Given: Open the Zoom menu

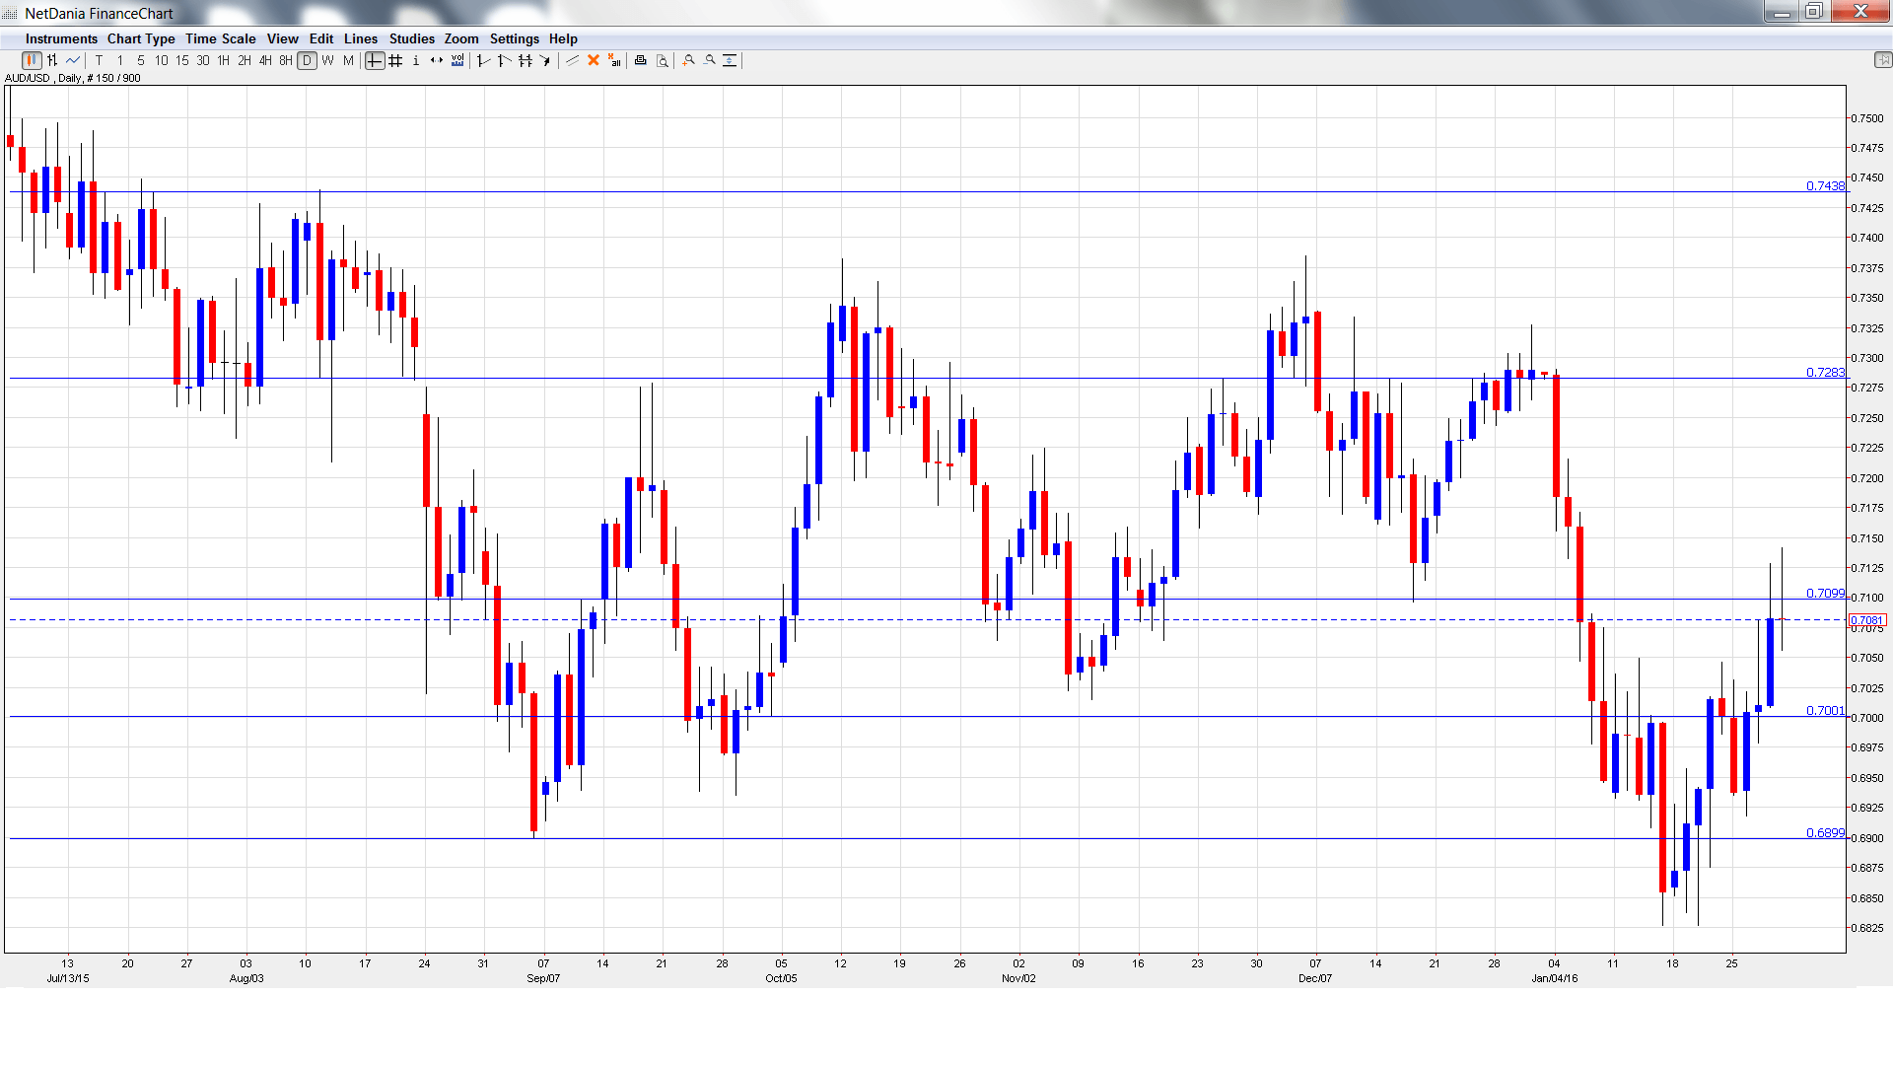Looking at the screenshot, I should 461,39.
